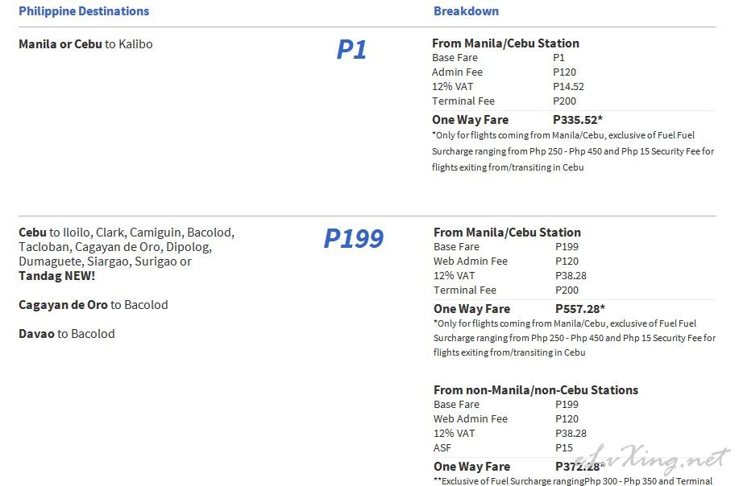Click the large P199 fare price
The image size is (739, 486).
[354, 238]
